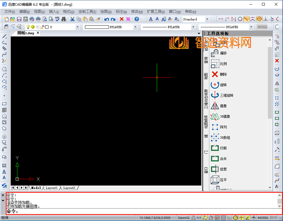283x221 pixels.
Task: Close the 图纸1.dwg document tab
Action: 38,33
